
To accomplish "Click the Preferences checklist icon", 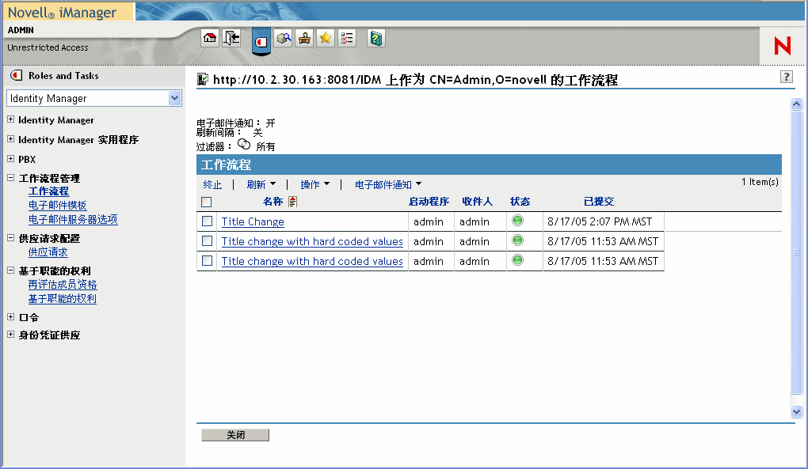I will (346, 38).
